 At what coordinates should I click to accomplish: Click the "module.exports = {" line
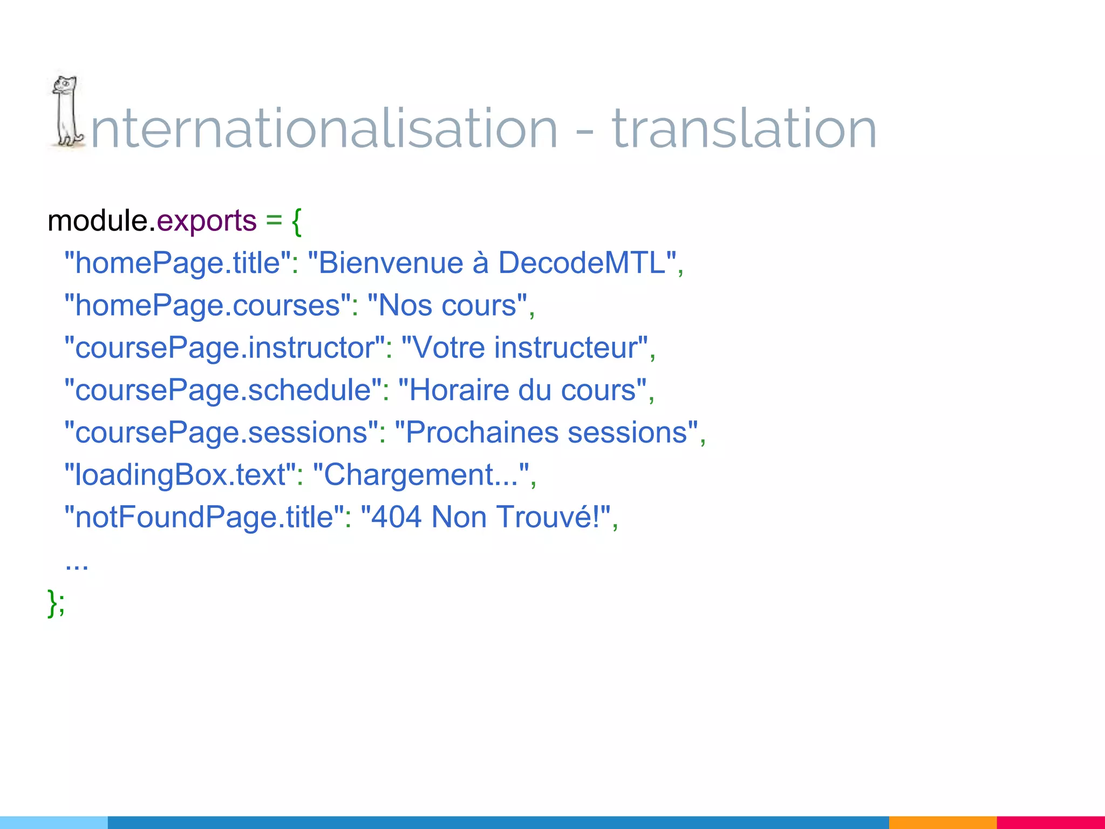click(x=175, y=221)
